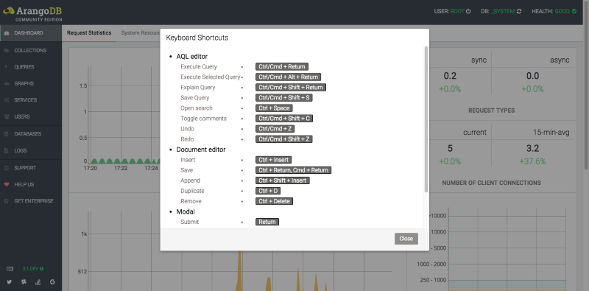Open keyboard shortcuts via the sidebar keyboard icon

(10, 269)
